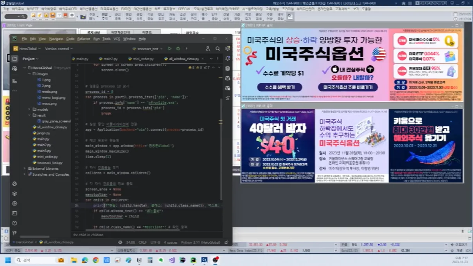Collapse the images folder in project tree
This screenshot has width=473, height=266.
point(29,74)
